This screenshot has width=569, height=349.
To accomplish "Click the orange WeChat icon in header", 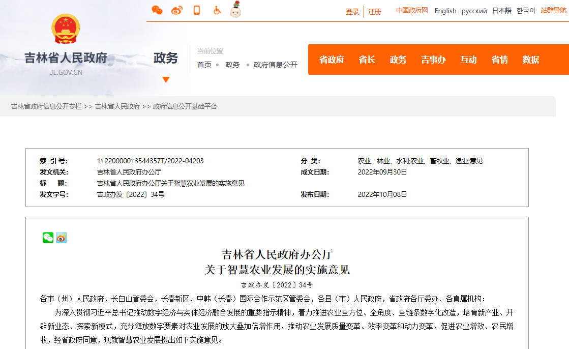I will tap(157, 10).
